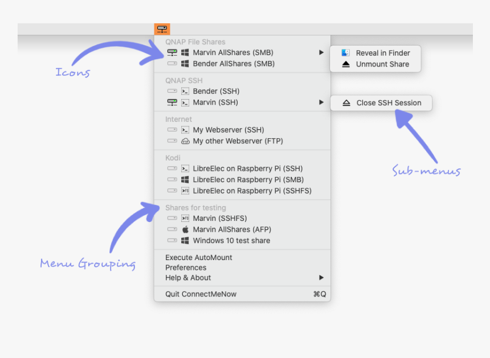Click drive status icon beside My Webserver (SSH)
The height and width of the screenshot is (358, 490).
pyautogui.click(x=172, y=130)
